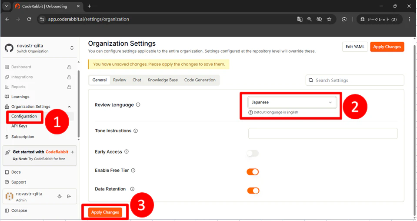Open Dashboard in the sidebar
Screen dimensions: 417x221
[21, 67]
